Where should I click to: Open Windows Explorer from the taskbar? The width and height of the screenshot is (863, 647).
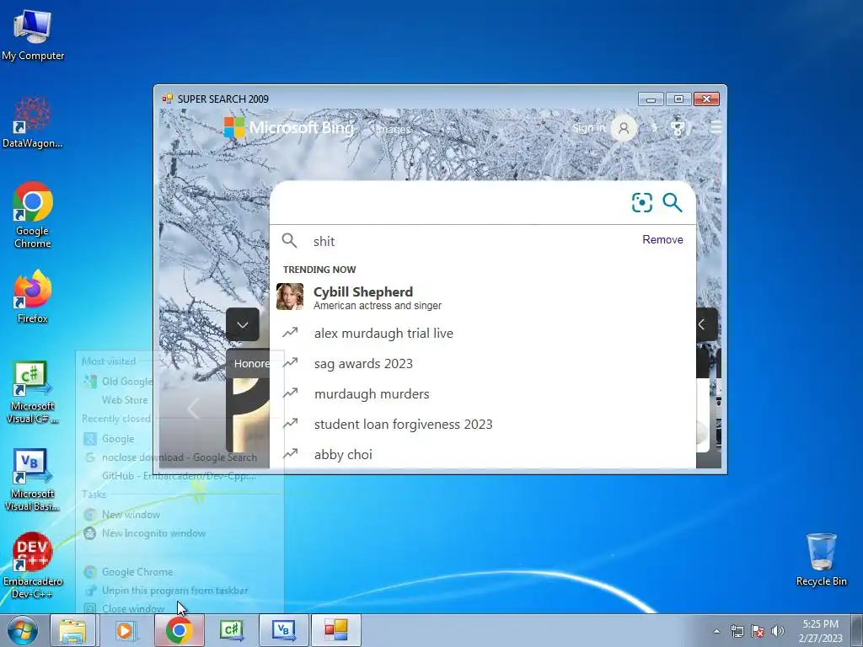[73, 630]
